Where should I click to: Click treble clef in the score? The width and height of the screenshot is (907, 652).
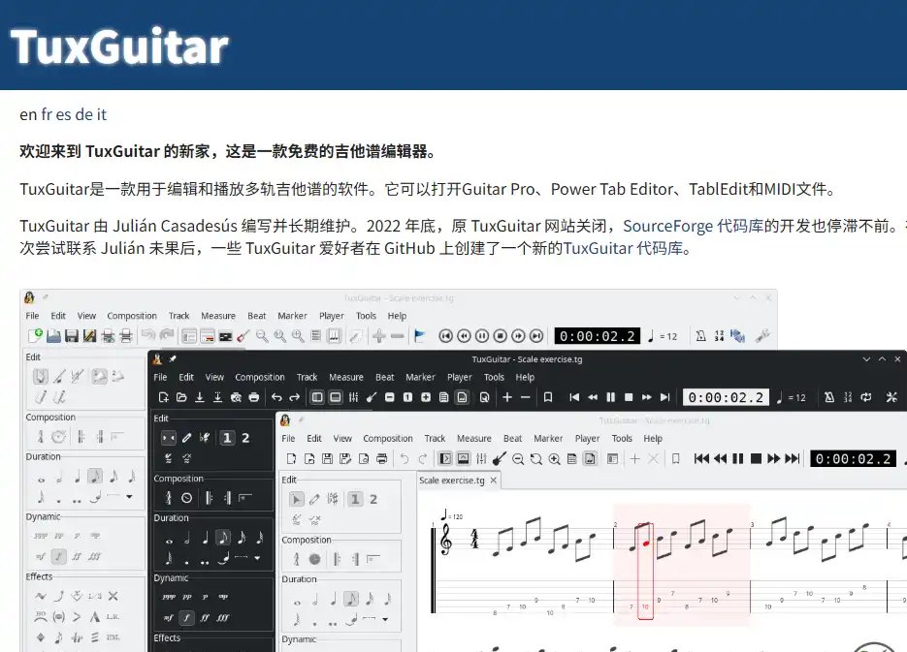click(x=445, y=540)
